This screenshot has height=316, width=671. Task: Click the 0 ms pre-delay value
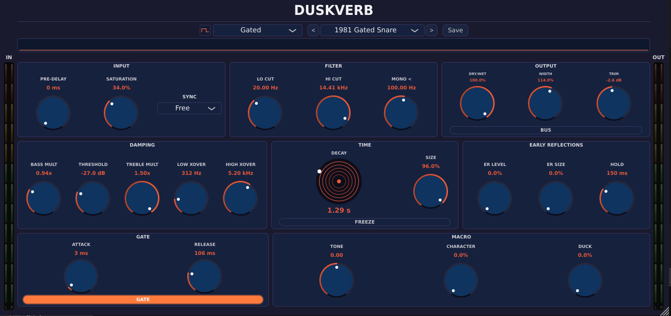tap(53, 88)
